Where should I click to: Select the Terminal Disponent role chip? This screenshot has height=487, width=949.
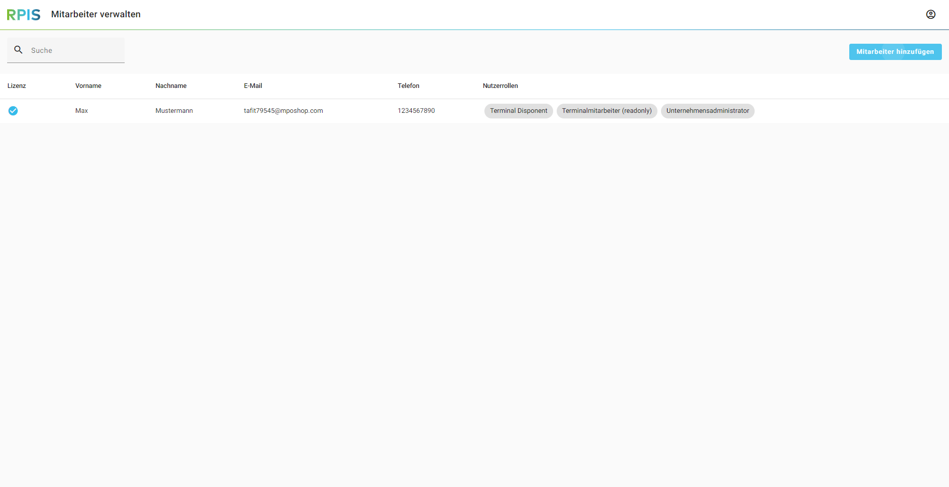518,111
